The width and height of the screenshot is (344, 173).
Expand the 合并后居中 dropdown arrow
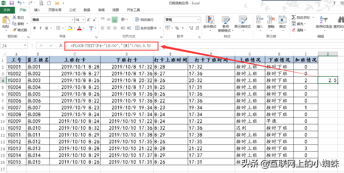tap(160, 28)
